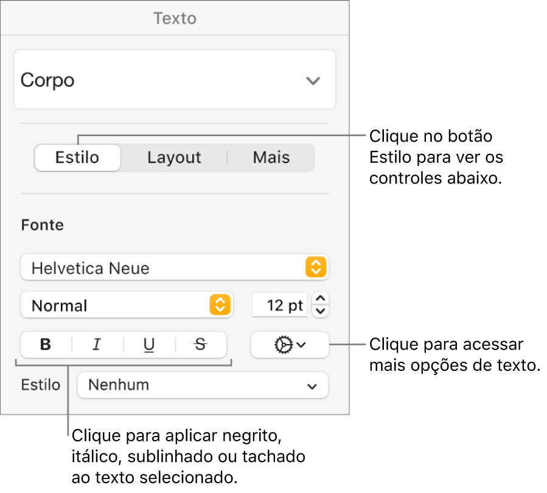The image size is (547, 493).
Task: Open the Corpo paragraph style dropdown
Action: tap(175, 80)
